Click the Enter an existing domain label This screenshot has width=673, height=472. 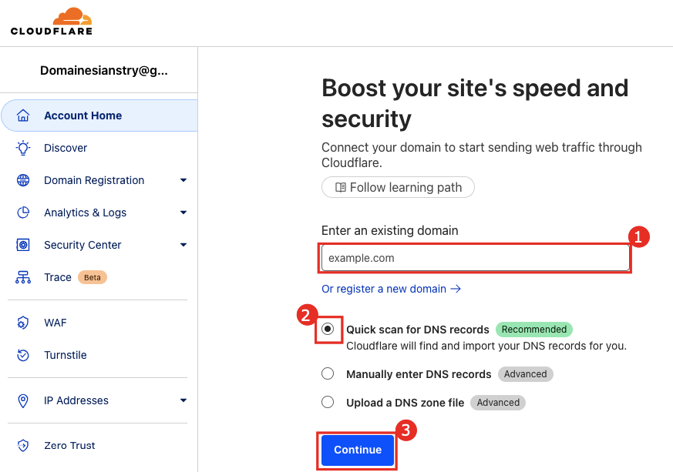pyautogui.click(x=390, y=231)
